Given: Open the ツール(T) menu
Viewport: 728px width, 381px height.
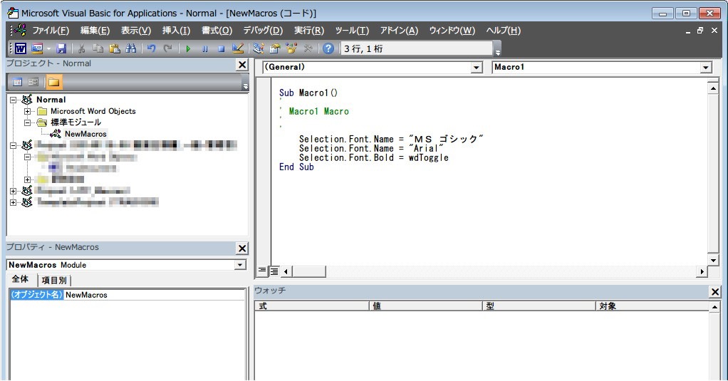Looking at the screenshot, I should tap(352, 31).
